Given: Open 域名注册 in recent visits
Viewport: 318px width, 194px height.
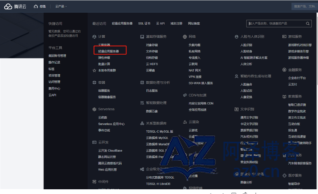Looking at the screenshot, I should (x=176, y=24).
